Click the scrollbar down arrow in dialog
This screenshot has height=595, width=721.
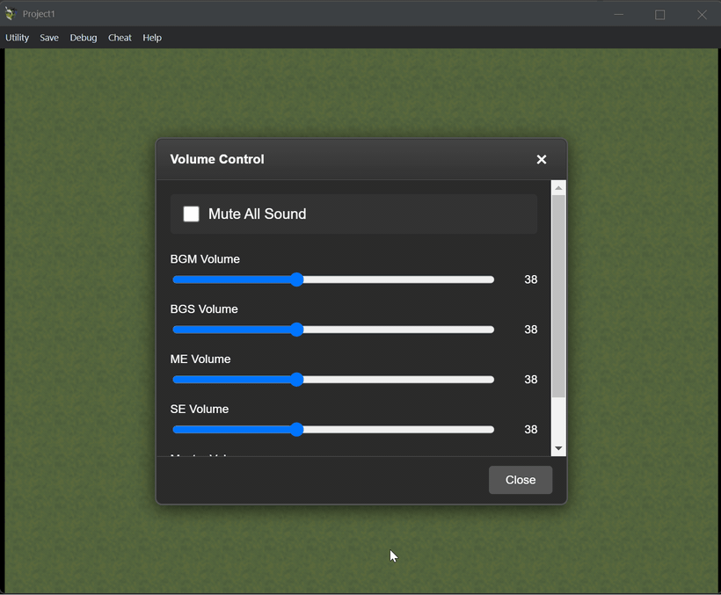click(558, 449)
